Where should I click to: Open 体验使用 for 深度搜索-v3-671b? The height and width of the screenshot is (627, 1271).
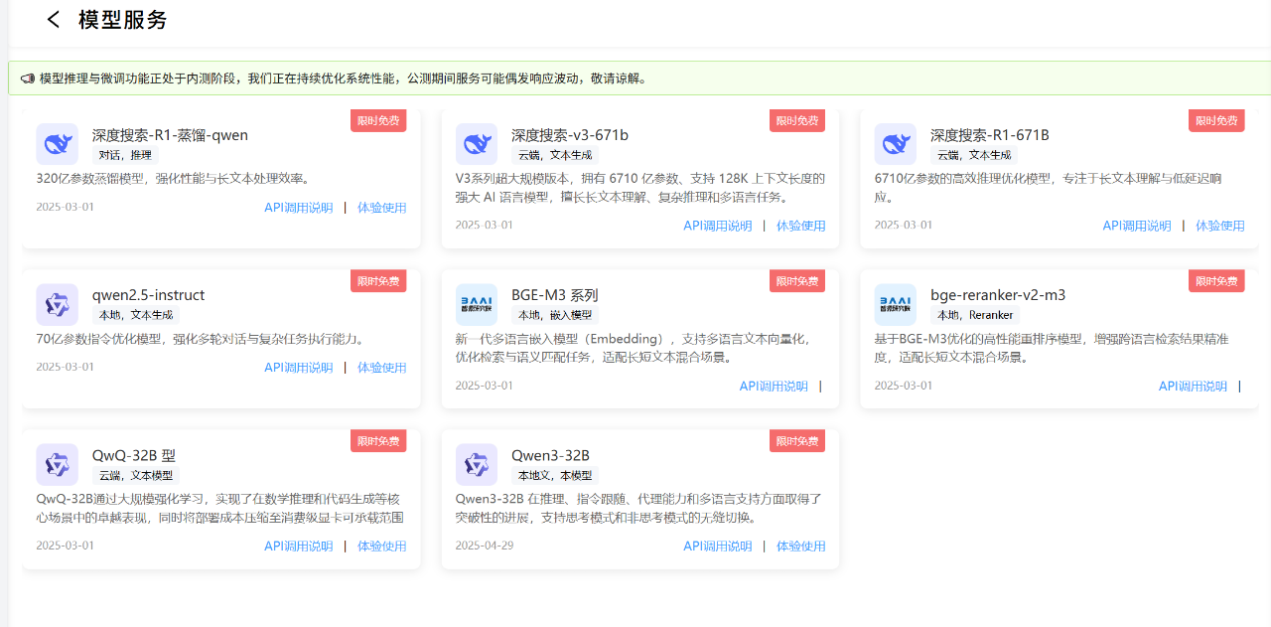pyautogui.click(x=800, y=226)
